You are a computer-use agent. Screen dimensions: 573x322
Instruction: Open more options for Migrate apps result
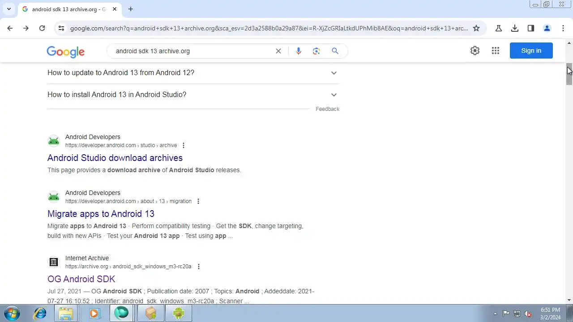pyautogui.click(x=198, y=201)
